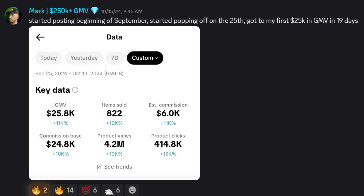
Task: Click the 10/15/24 message timestamp
Action: click(x=122, y=11)
